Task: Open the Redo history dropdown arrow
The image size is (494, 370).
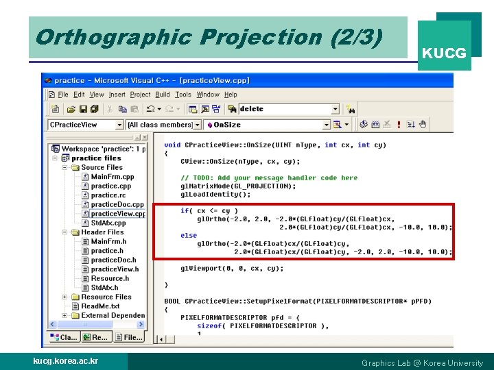Action: pyautogui.click(x=178, y=109)
